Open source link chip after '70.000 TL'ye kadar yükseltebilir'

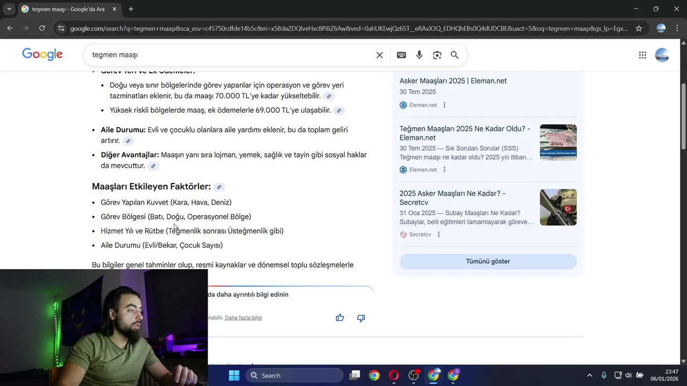330,96
